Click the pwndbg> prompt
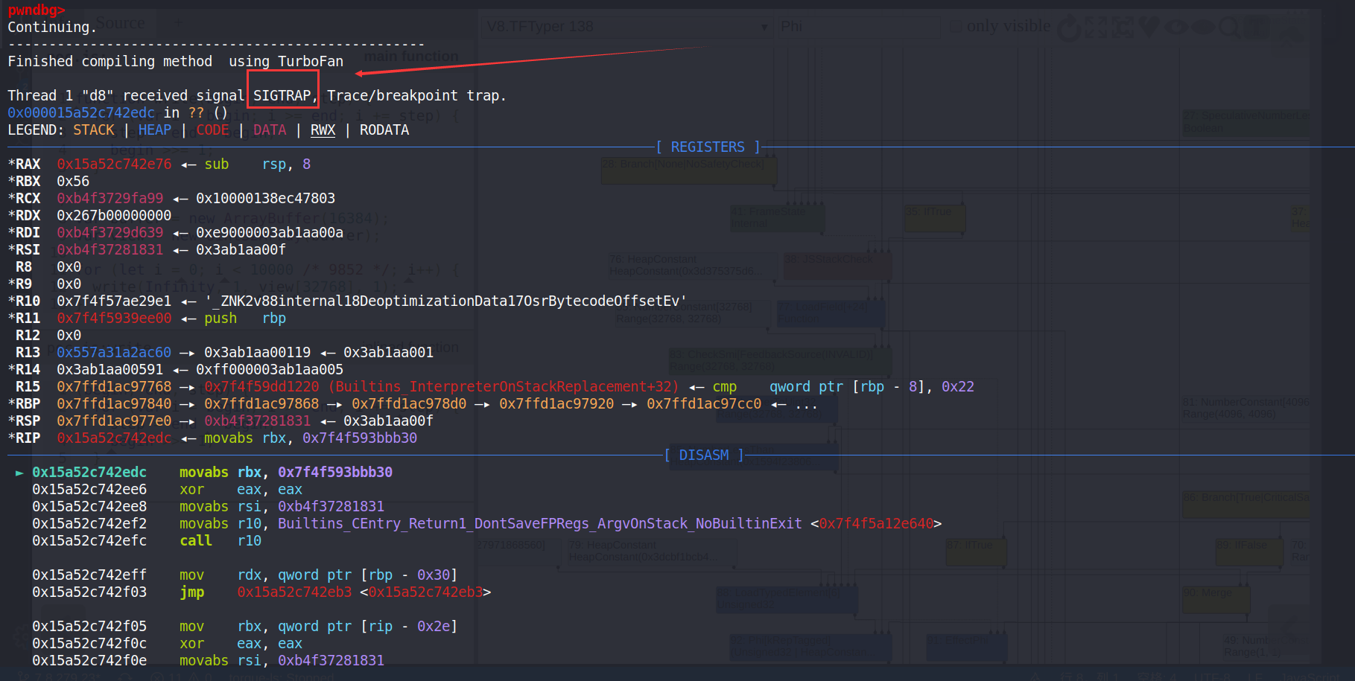Screen dimensions: 1355x681 (x=37, y=10)
